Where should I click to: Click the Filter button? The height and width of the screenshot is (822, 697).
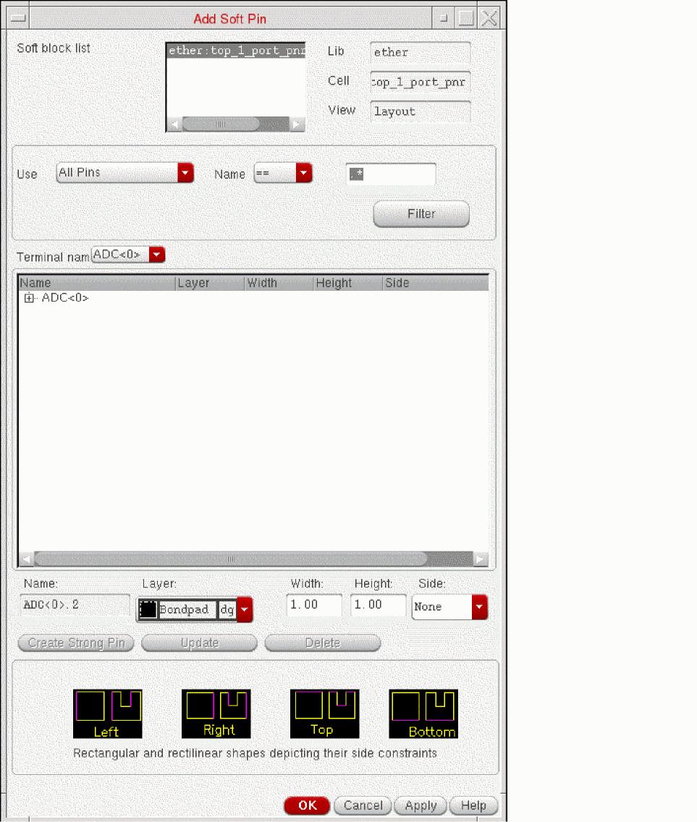pos(421,214)
